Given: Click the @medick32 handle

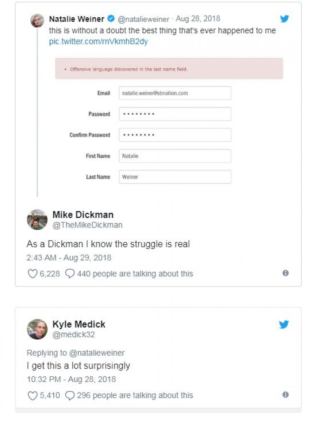Looking at the screenshot, I should point(74,334).
